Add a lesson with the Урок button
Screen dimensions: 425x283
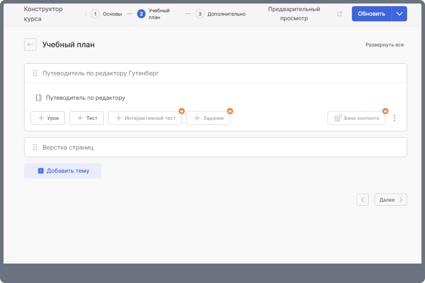pyautogui.click(x=48, y=118)
